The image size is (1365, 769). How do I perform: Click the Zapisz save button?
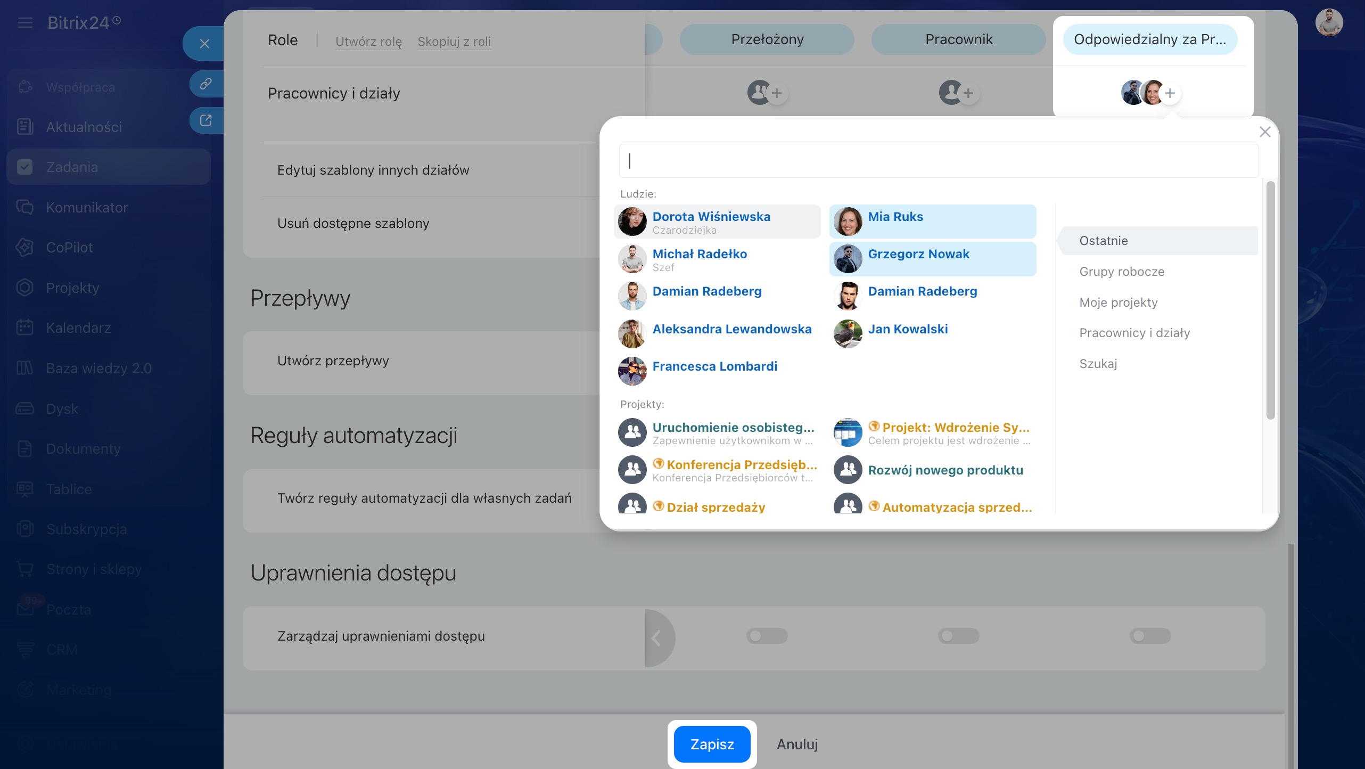click(x=712, y=744)
